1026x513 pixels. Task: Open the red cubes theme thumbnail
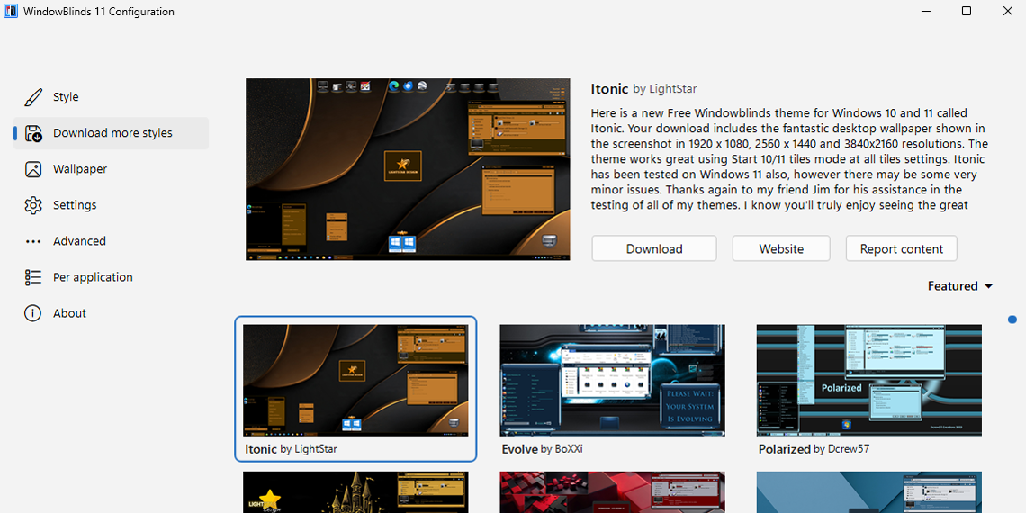pyautogui.click(x=613, y=492)
